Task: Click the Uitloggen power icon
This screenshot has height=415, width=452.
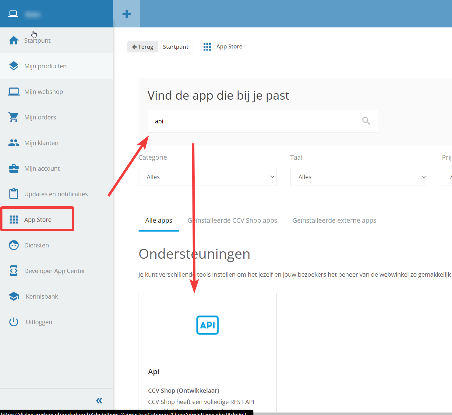Action: pyautogui.click(x=14, y=322)
